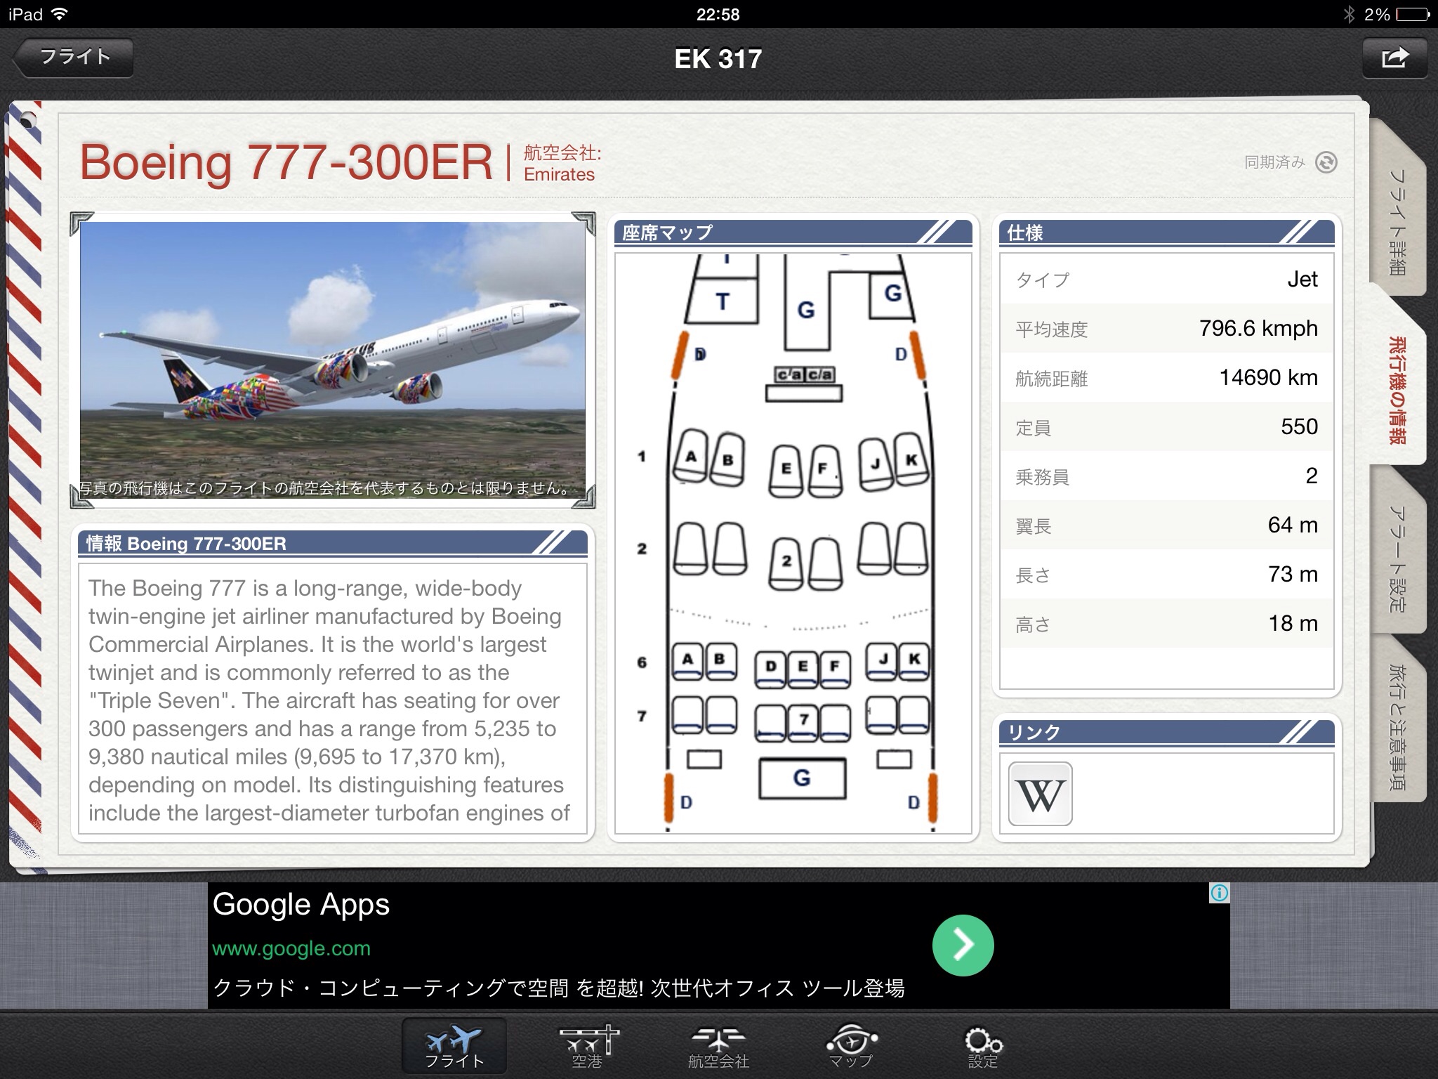The width and height of the screenshot is (1438, 1079).
Task: Tap the battery indicator in status bar
Action: (1412, 14)
